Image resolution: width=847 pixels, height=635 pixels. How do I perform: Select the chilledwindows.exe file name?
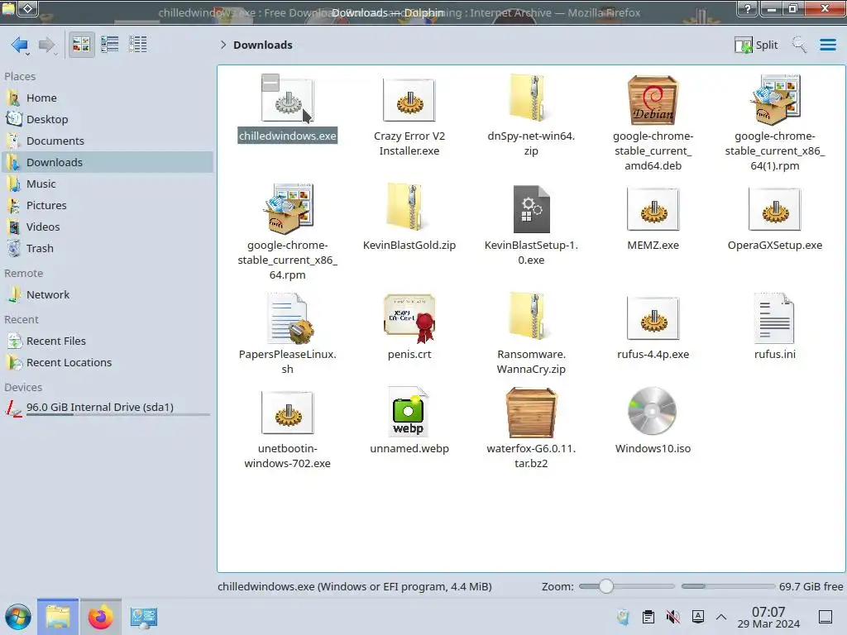pos(287,136)
